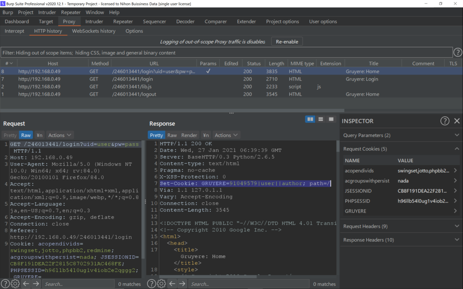
Task: Sort history by MIME type column
Action: (302, 64)
